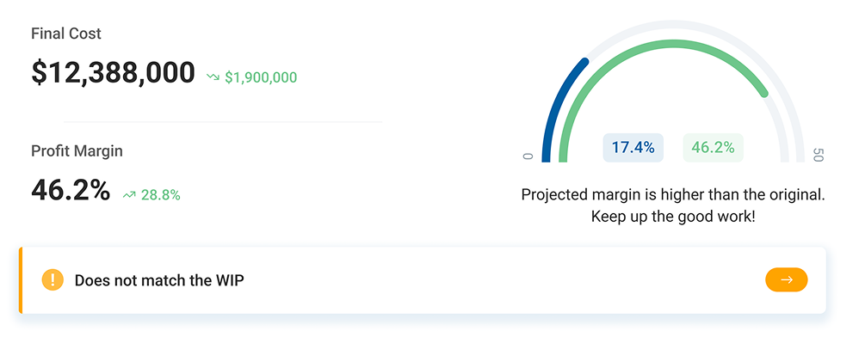Click the green 28.8% margin change value
This screenshot has width=865, height=337.
click(161, 195)
